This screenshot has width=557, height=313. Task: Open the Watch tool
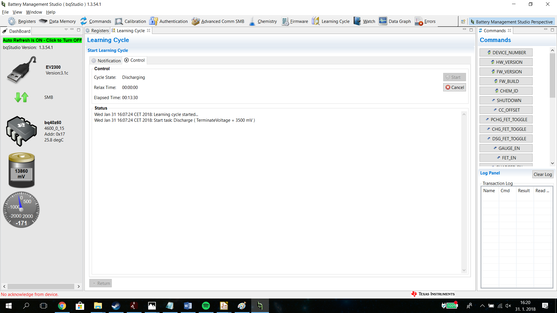coord(364,21)
